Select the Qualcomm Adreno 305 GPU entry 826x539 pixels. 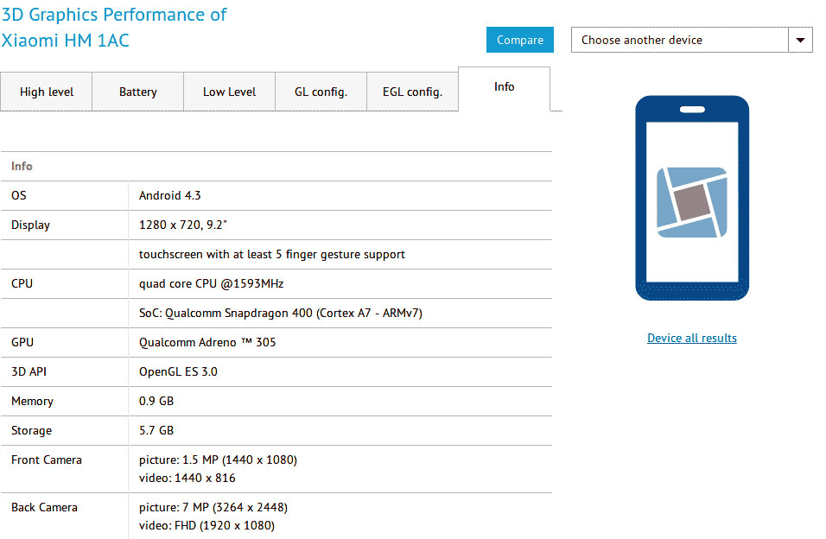[207, 343]
